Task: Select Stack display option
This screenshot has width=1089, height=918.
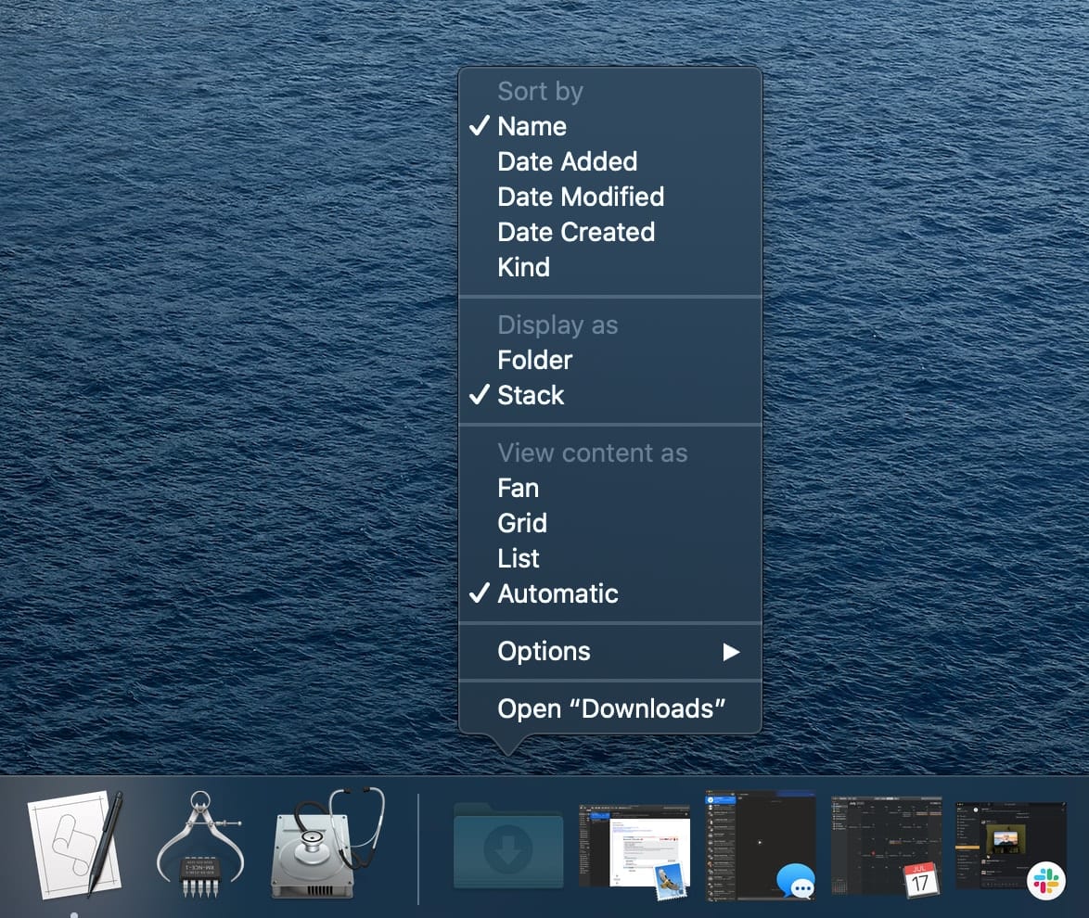Action: click(x=531, y=395)
